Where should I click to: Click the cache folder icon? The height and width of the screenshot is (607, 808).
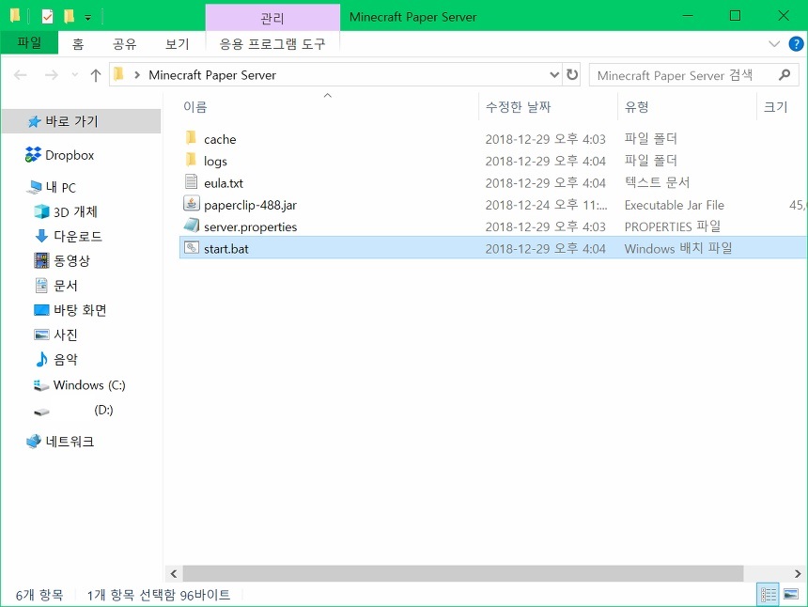[x=191, y=138]
